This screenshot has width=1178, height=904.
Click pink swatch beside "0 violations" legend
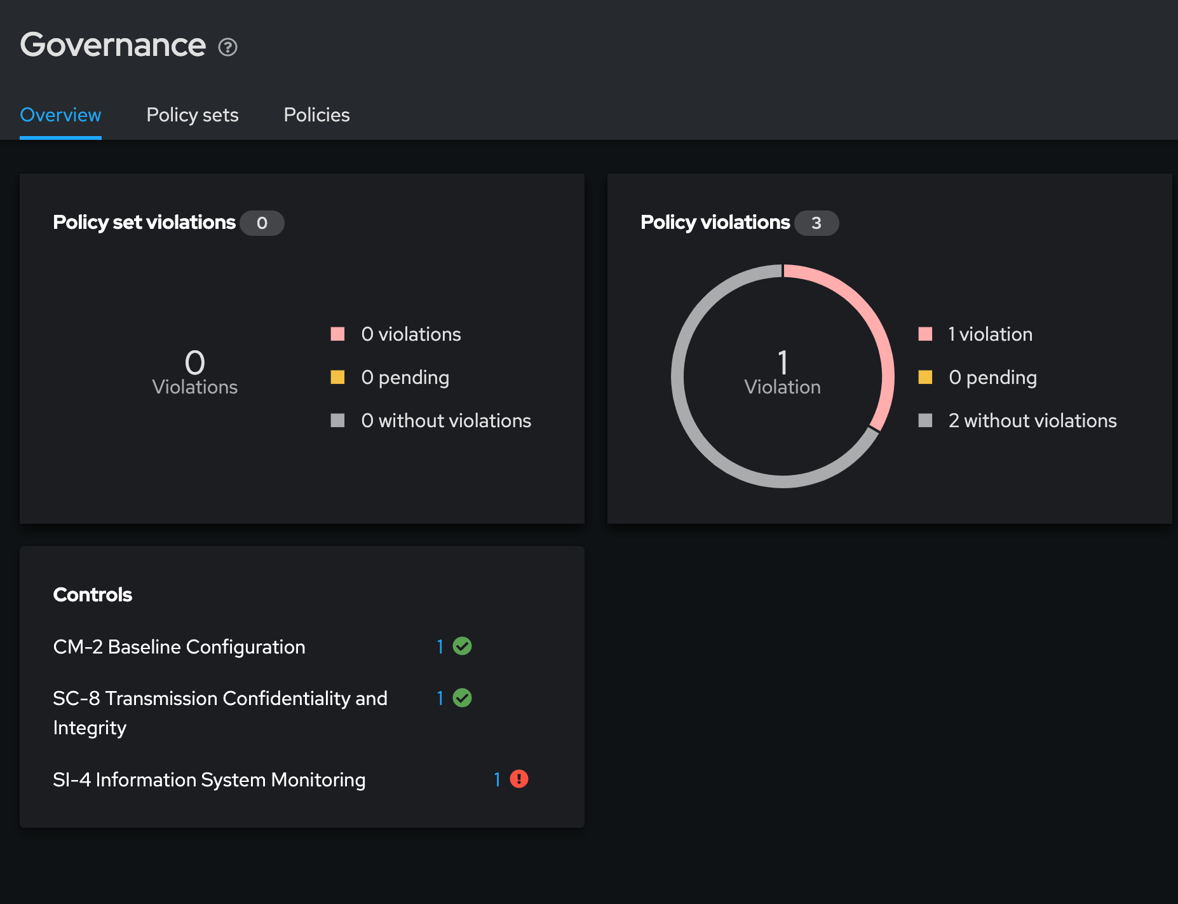(337, 334)
